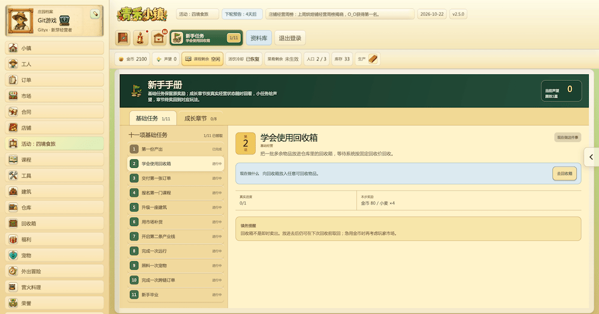
Task: Click the 镇务提醒 reminder box
Action: pyautogui.click(x=409, y=229)
